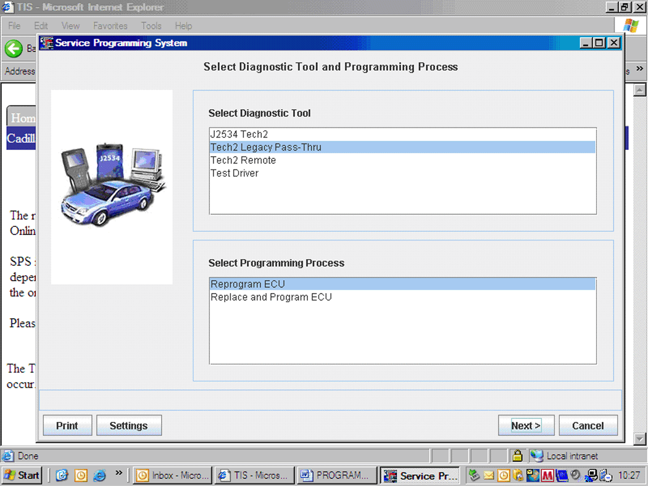Viewport: 648px width, 486px height.
Task: Open the Start menu
Action: pyautogui.click(x=22, y=476)
